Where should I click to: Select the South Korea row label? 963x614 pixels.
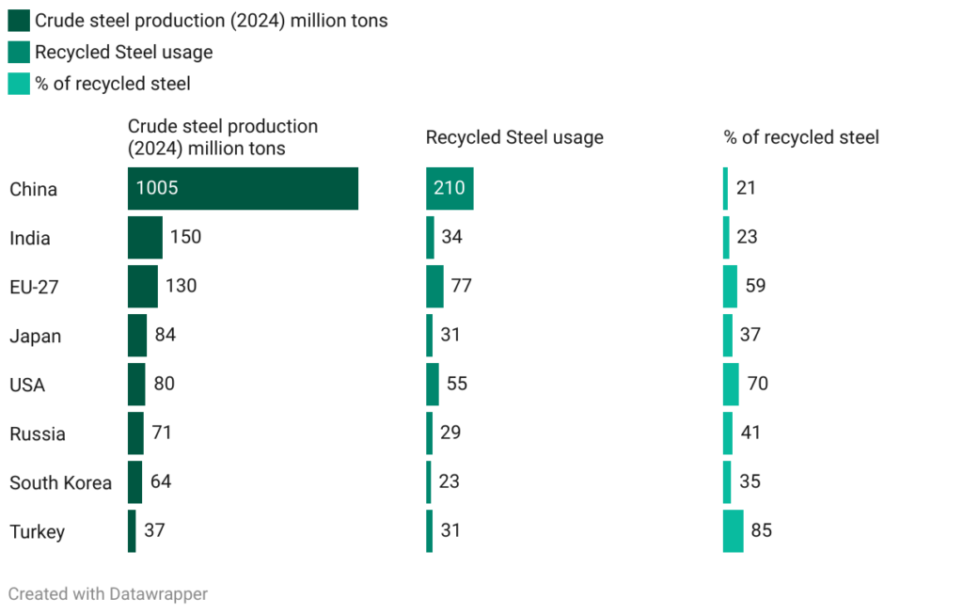60,483
